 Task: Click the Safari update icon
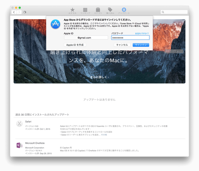(x=19, y=124)
